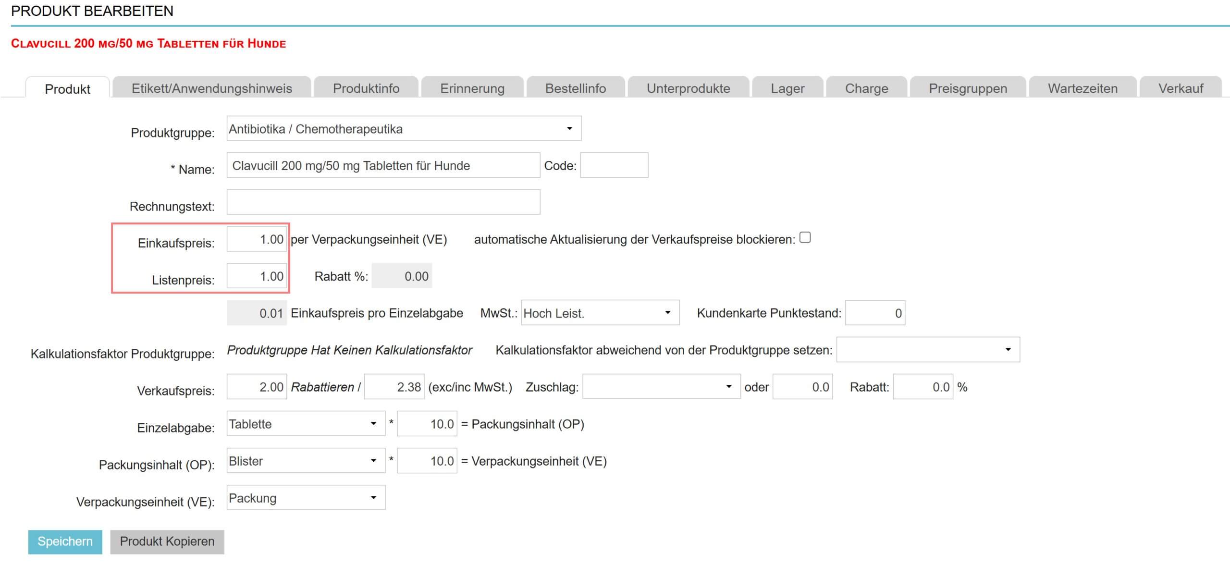Viewport: 1230px width, 566px height.
Task: Open the Einzelabgabe Tablette unit dropdown
Action: click(306, 424)
